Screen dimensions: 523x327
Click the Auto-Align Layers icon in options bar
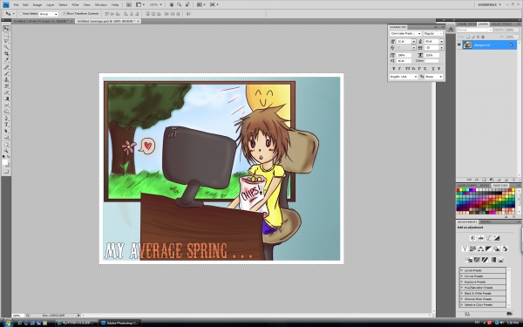click(x=188, y=14)
